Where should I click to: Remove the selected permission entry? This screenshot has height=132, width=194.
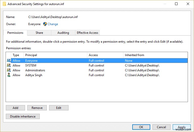(x=37, y=108)
